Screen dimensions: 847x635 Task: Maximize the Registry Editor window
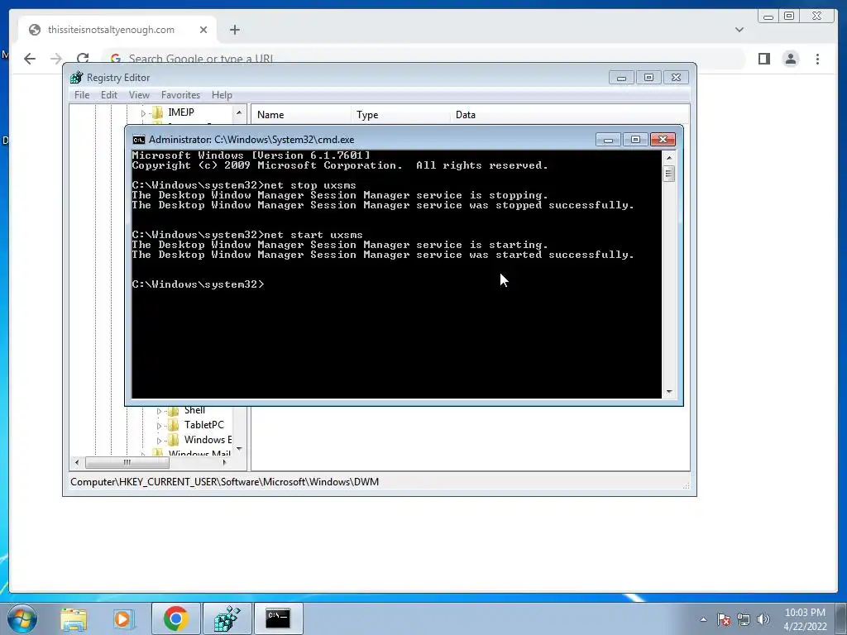pos(648,78)
